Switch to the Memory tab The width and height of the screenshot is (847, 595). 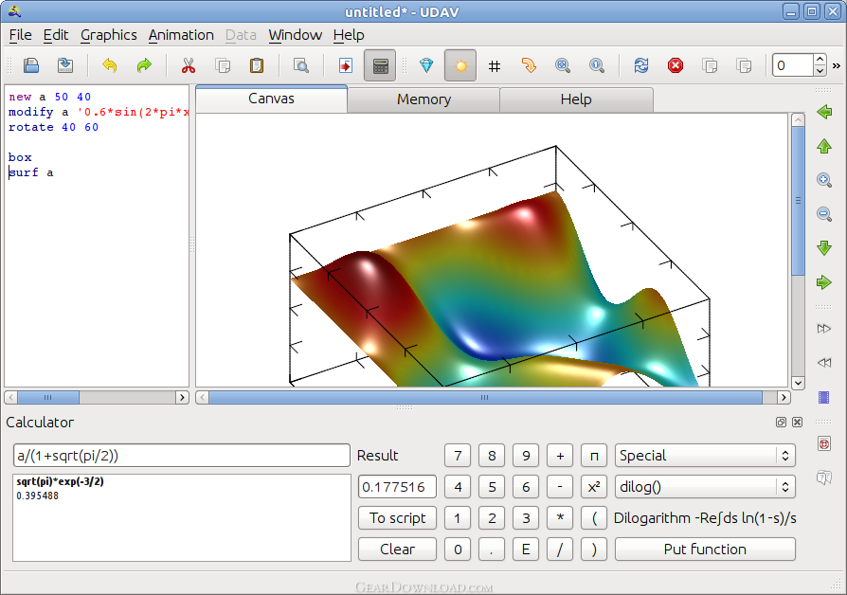423,99
